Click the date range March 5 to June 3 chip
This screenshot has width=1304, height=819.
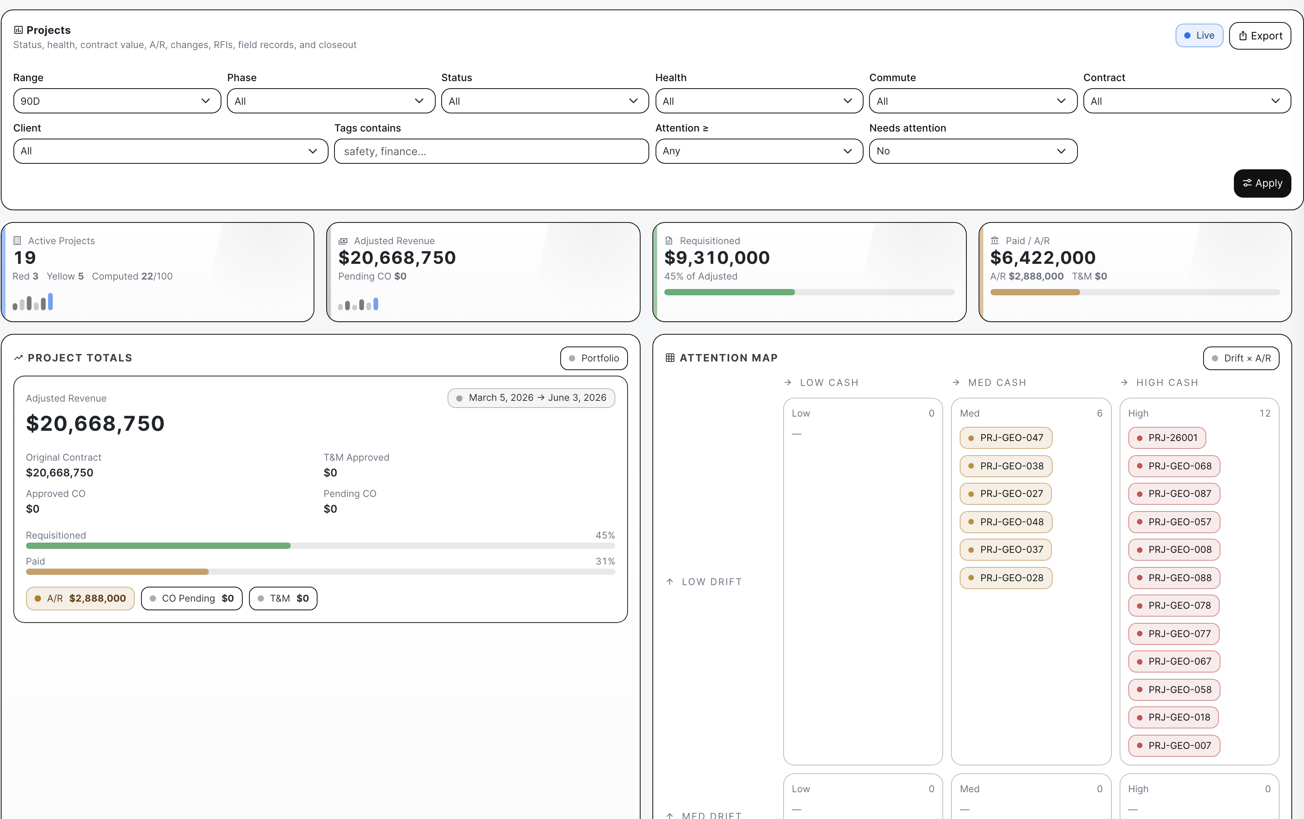(531, 398)
